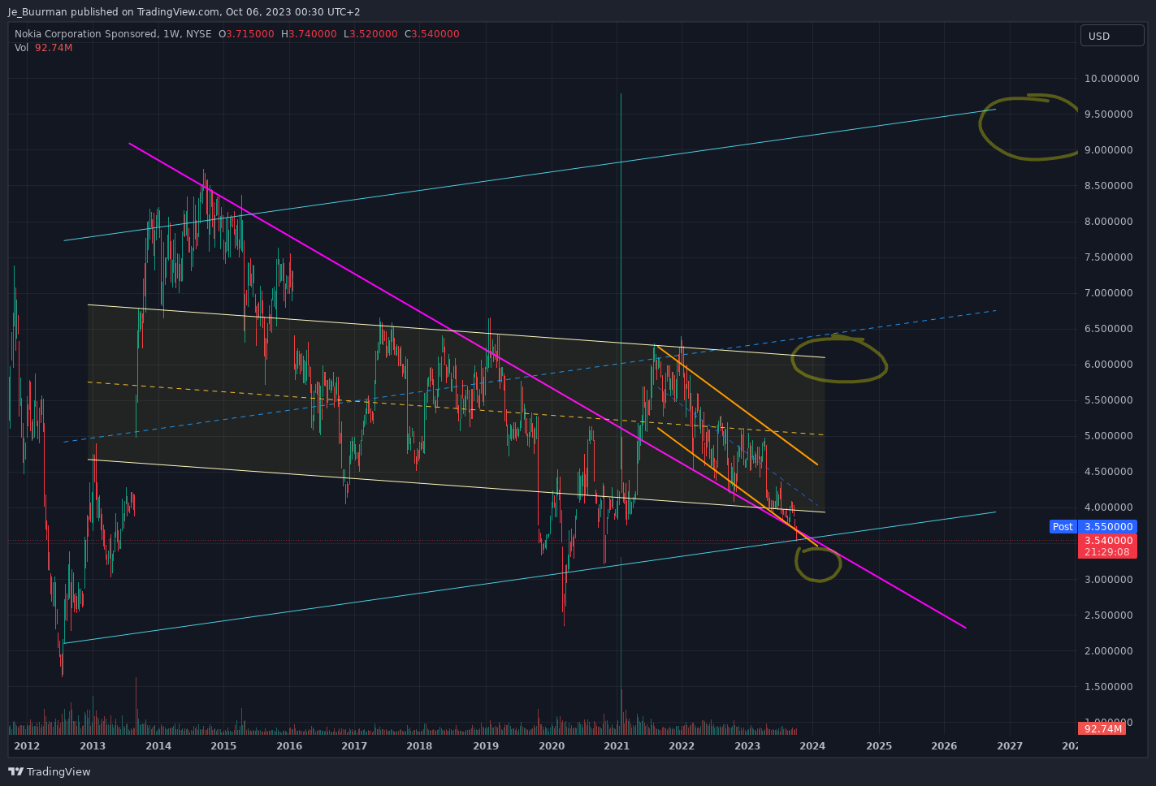Click the 2023 year label on time axis
The width and height of the screenshot is (1156, 786).
pos(747,745)
